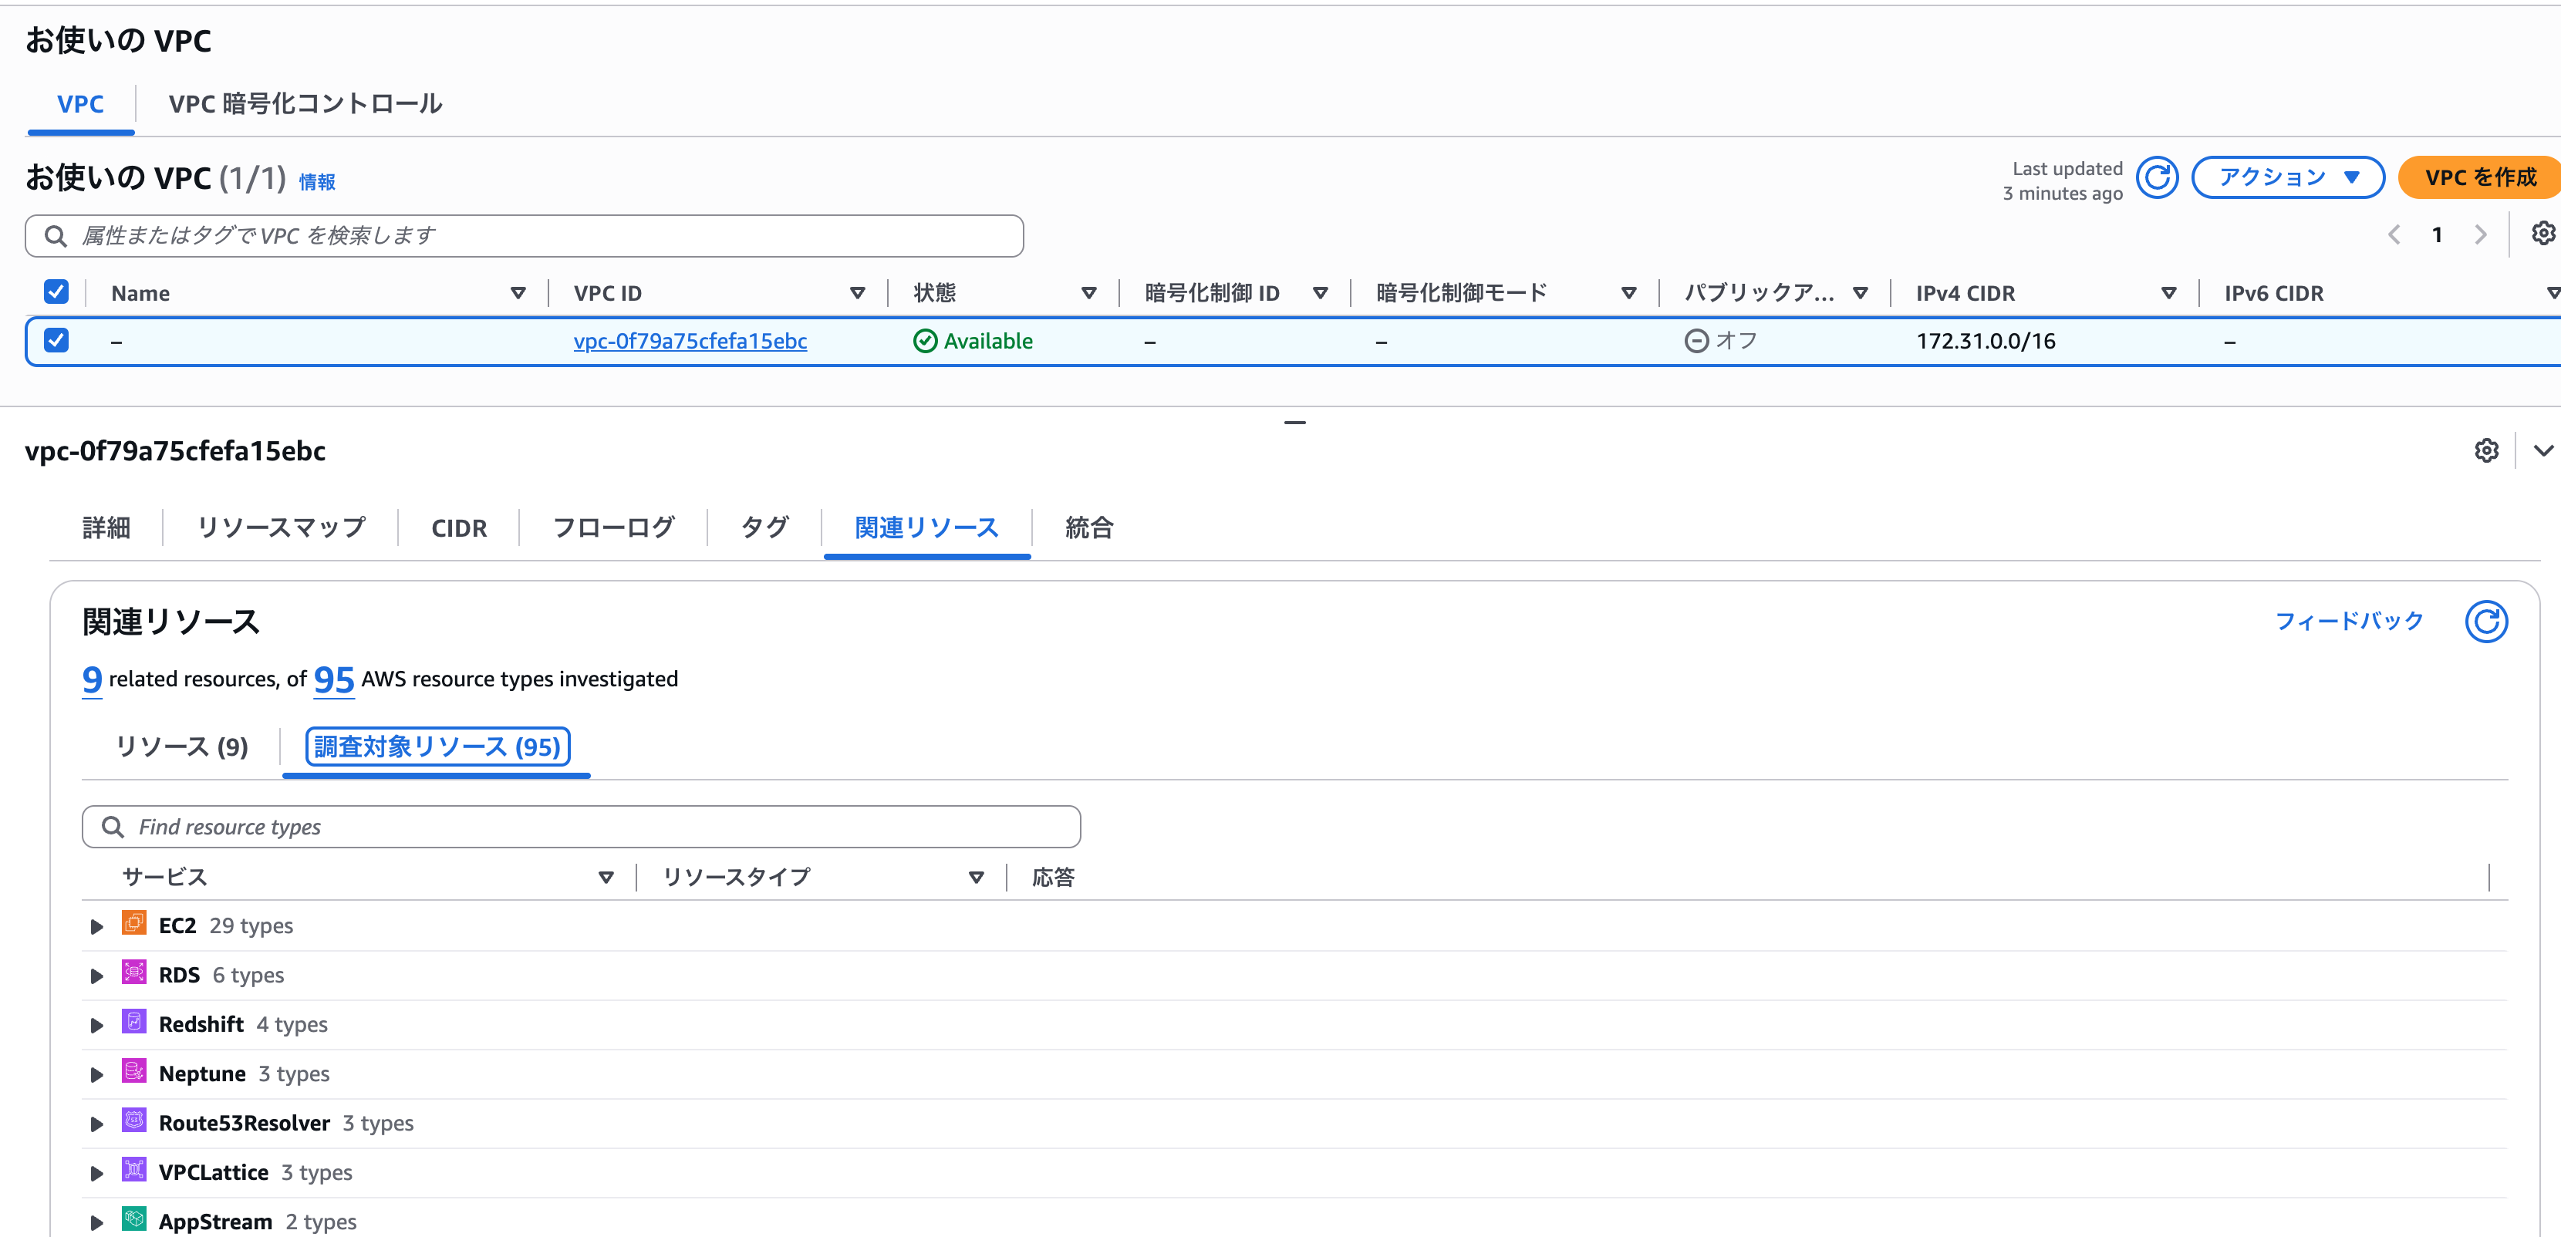Open the フローログ tab
2561x1237 pixels.
(x=613, y=527)
